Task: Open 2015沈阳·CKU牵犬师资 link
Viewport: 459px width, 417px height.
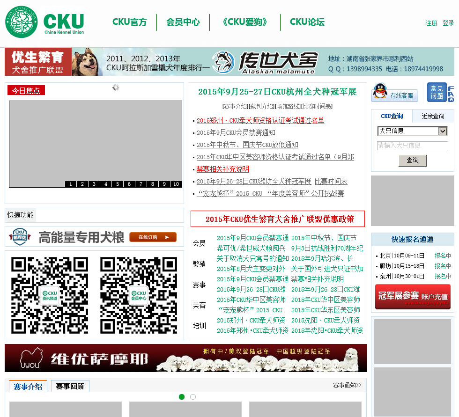Action: (x=326, y=320)
